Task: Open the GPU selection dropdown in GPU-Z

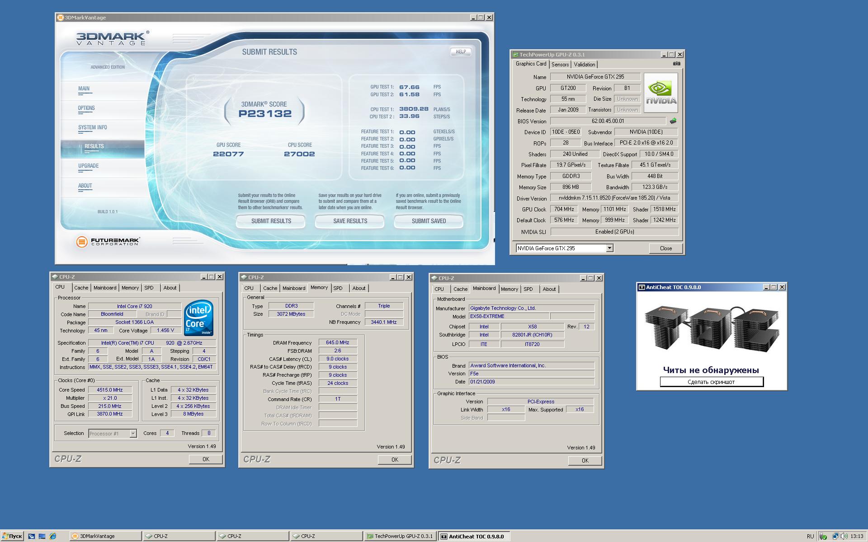Action: (x=609, y=248)
